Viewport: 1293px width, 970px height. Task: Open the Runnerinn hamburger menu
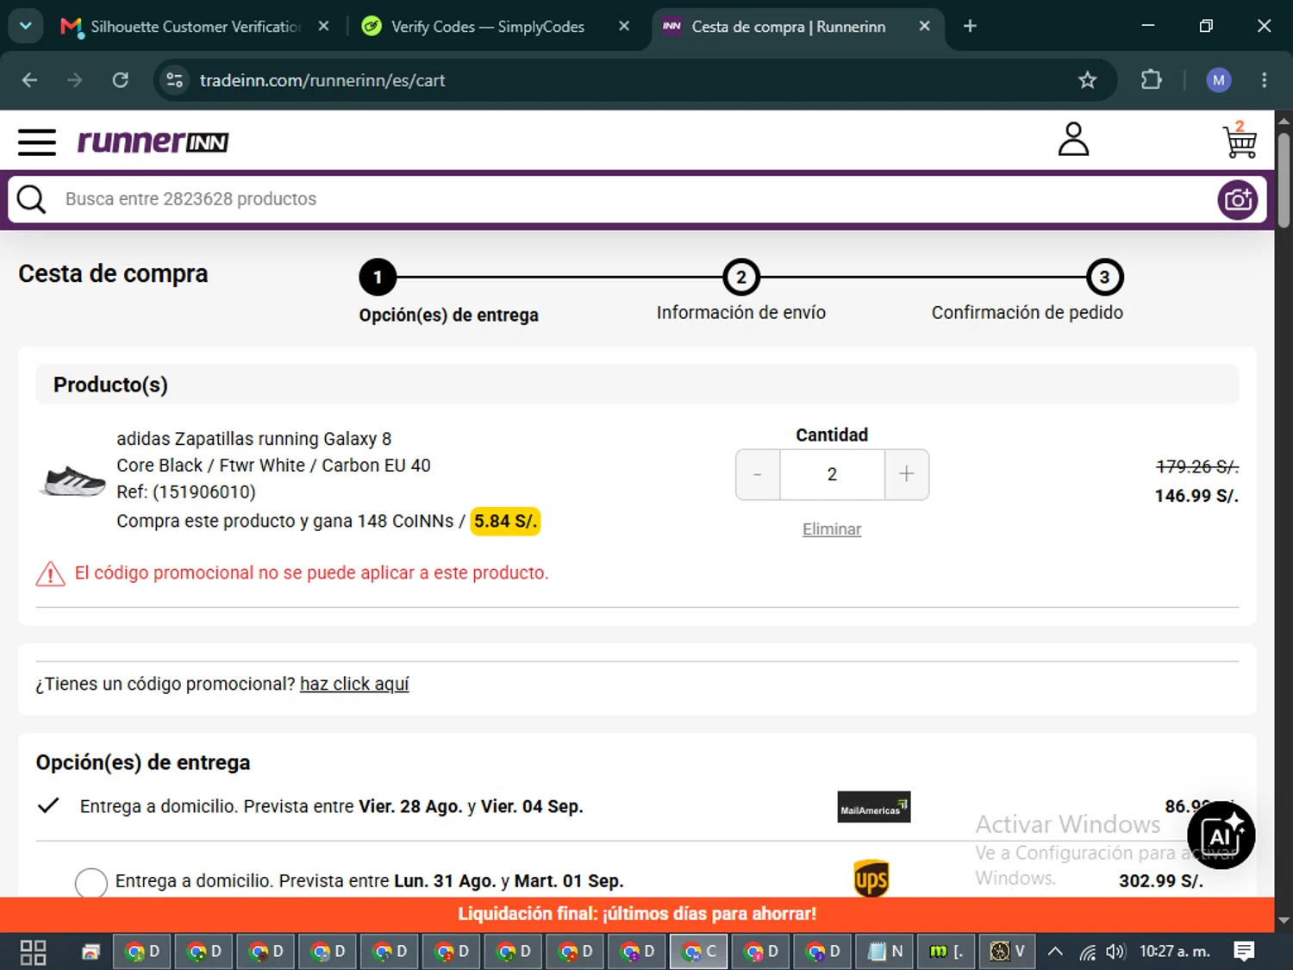tap(37, 142)
